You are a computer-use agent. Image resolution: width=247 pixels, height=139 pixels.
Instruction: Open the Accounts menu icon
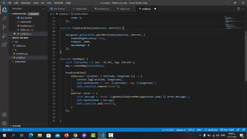pyautogui.click(x=4, y=115)
